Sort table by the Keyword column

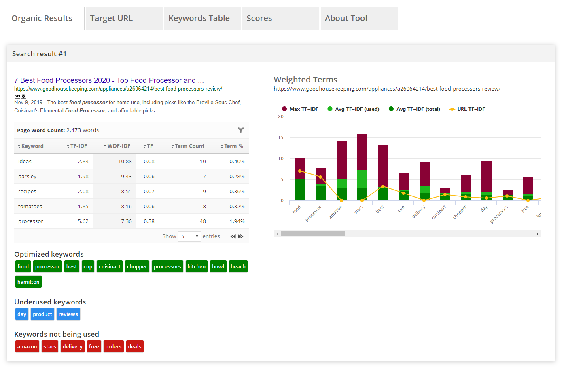click(32, 146)
